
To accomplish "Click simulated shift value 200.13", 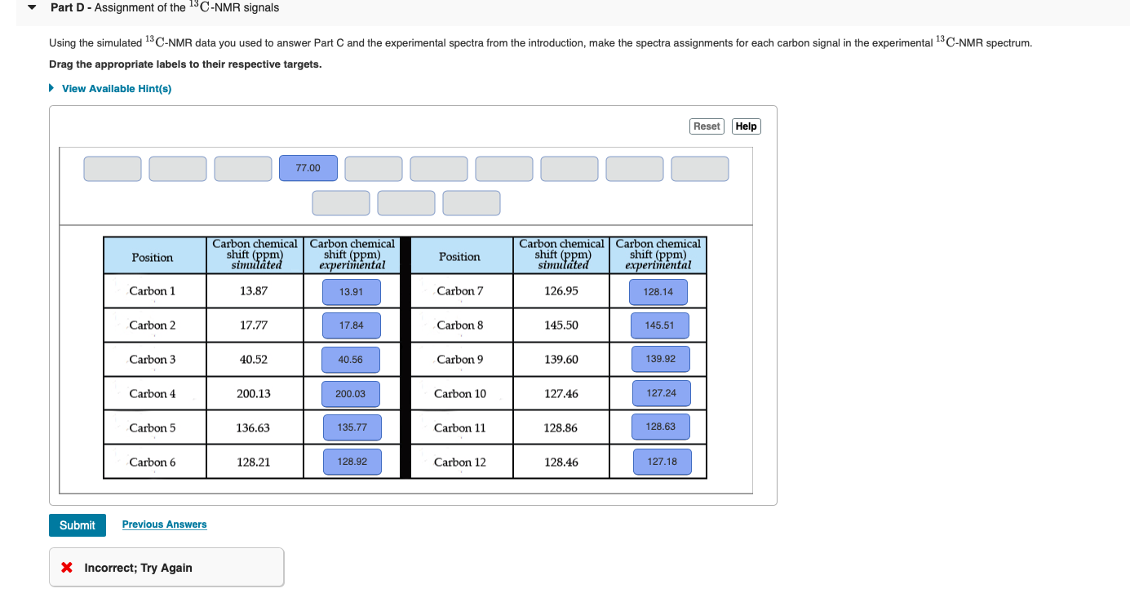I will (254, 394).
